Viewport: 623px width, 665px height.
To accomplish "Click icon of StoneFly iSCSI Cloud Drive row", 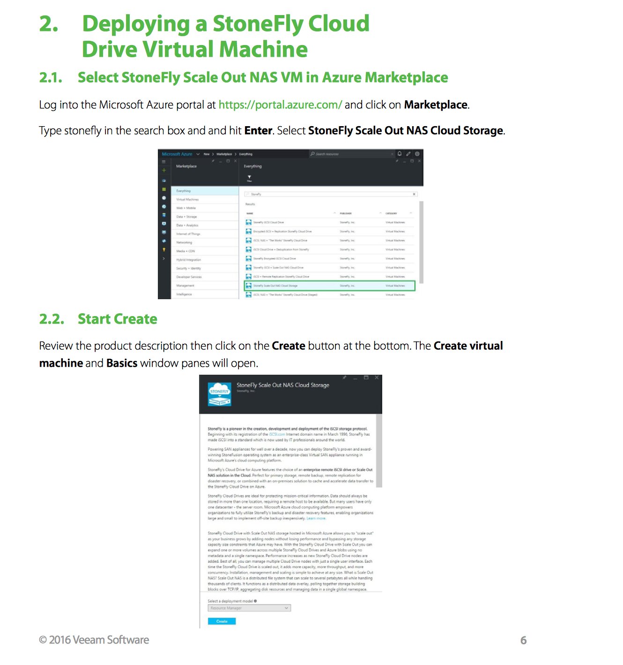I will (249, 222).
